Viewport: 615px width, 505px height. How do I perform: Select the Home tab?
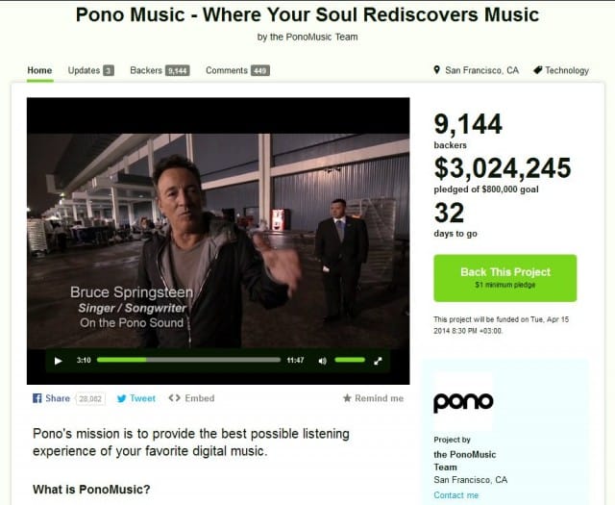click(x=39, y=70)
